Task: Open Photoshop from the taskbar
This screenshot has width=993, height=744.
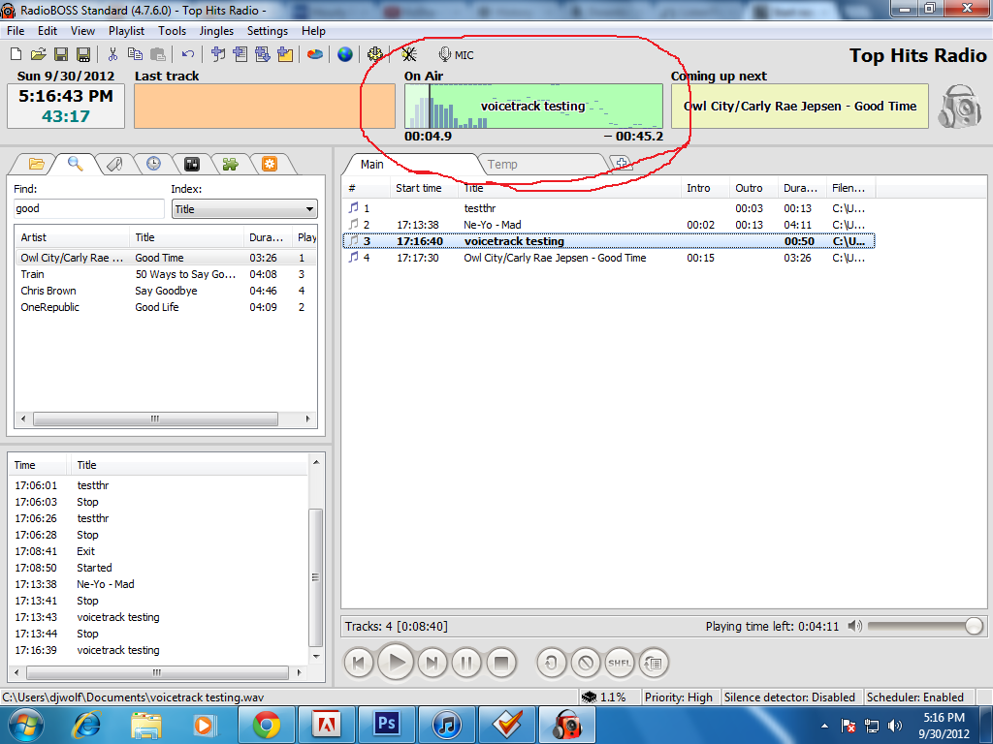Action: click(386, 724)
